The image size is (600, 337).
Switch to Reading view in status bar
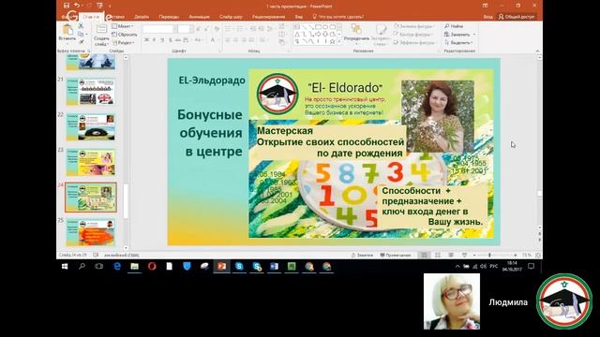coord(451,255)
